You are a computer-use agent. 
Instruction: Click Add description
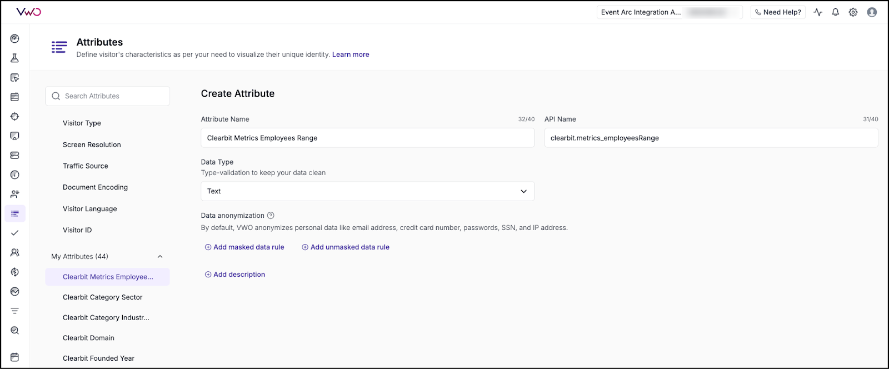235,275
